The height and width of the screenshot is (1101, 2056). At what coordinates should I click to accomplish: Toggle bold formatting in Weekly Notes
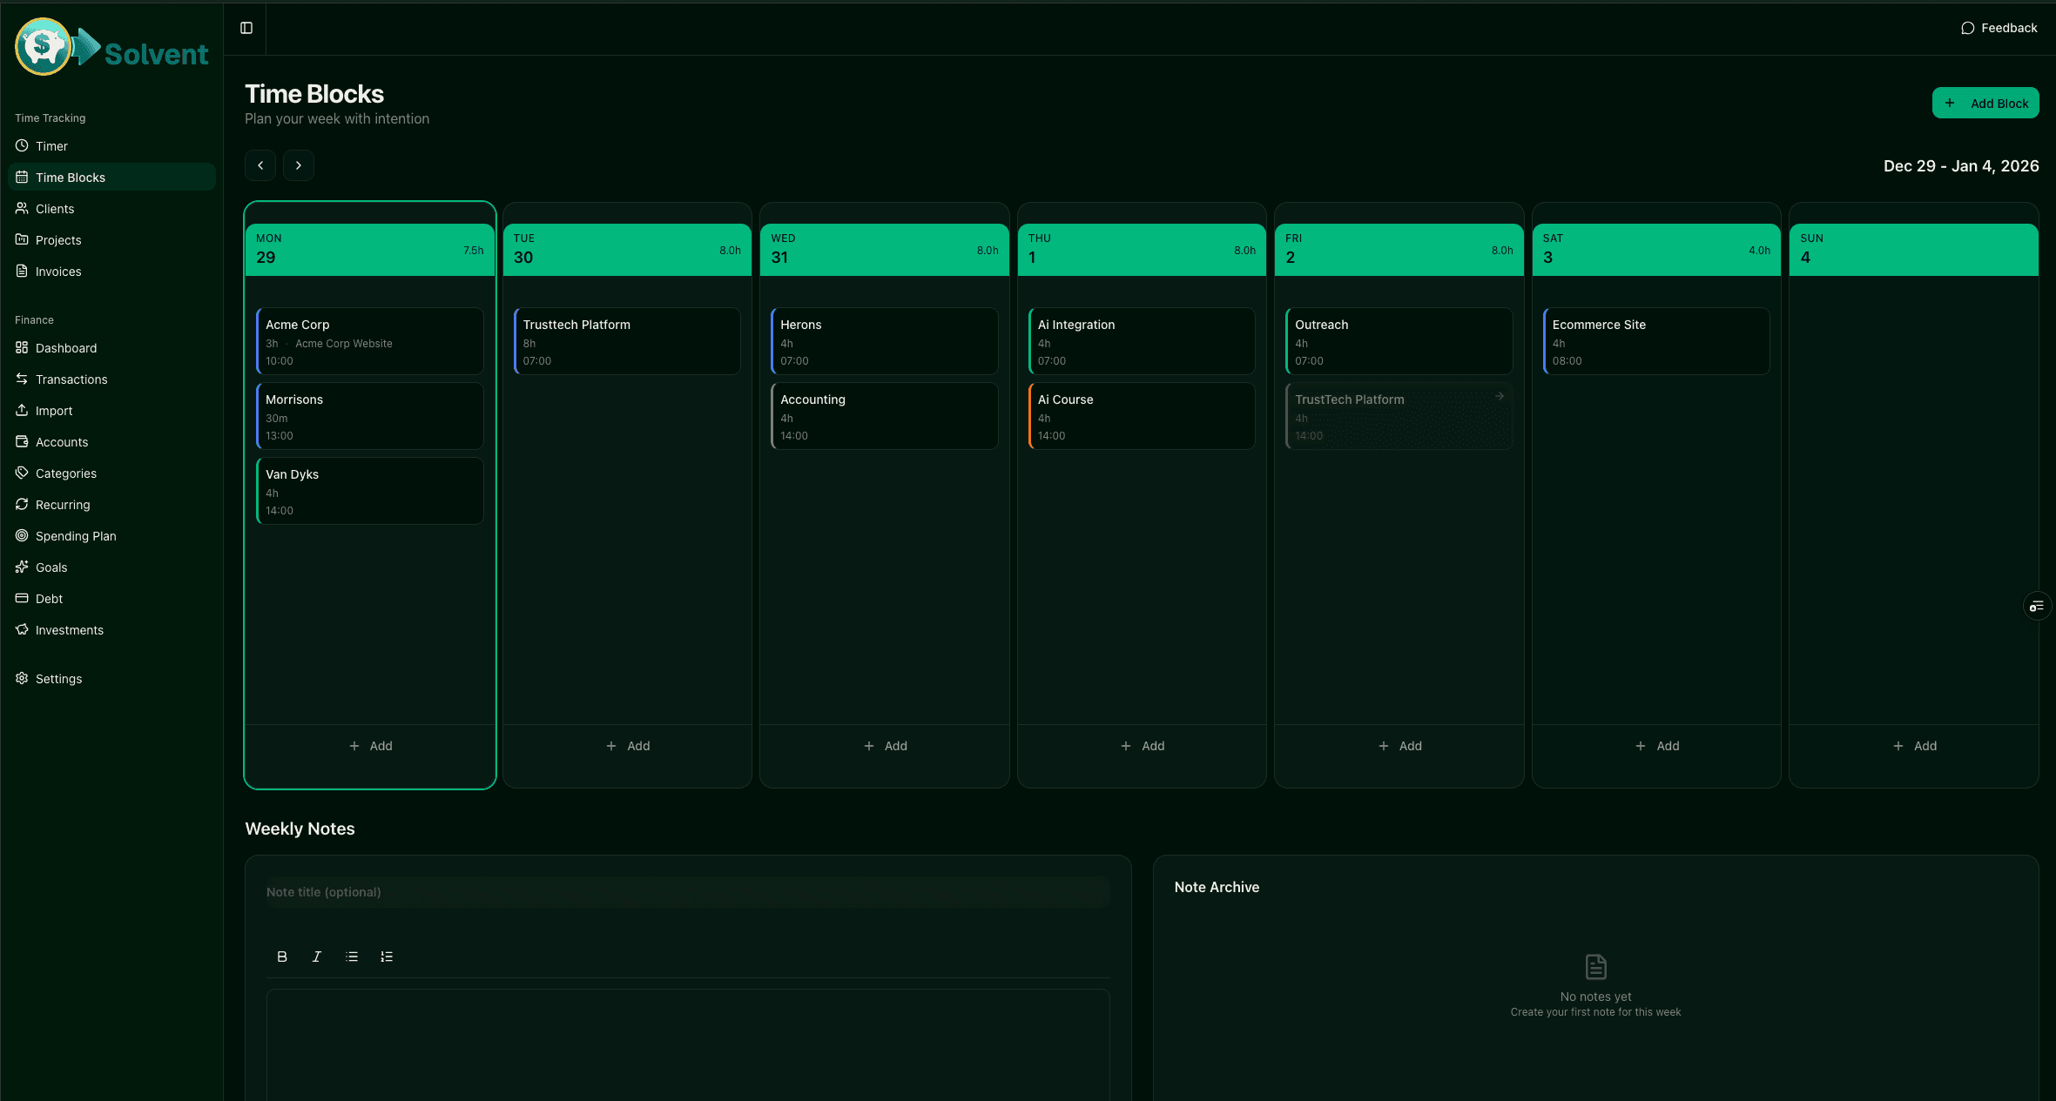tap(282, 956)
